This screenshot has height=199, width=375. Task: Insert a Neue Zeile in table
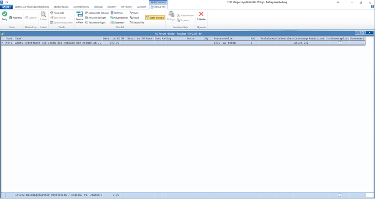click(x=57, y=13)
